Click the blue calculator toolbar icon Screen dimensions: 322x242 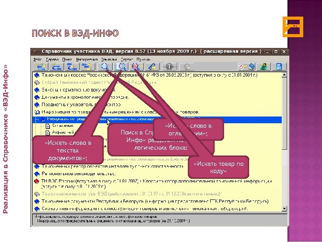click(279, 67)
